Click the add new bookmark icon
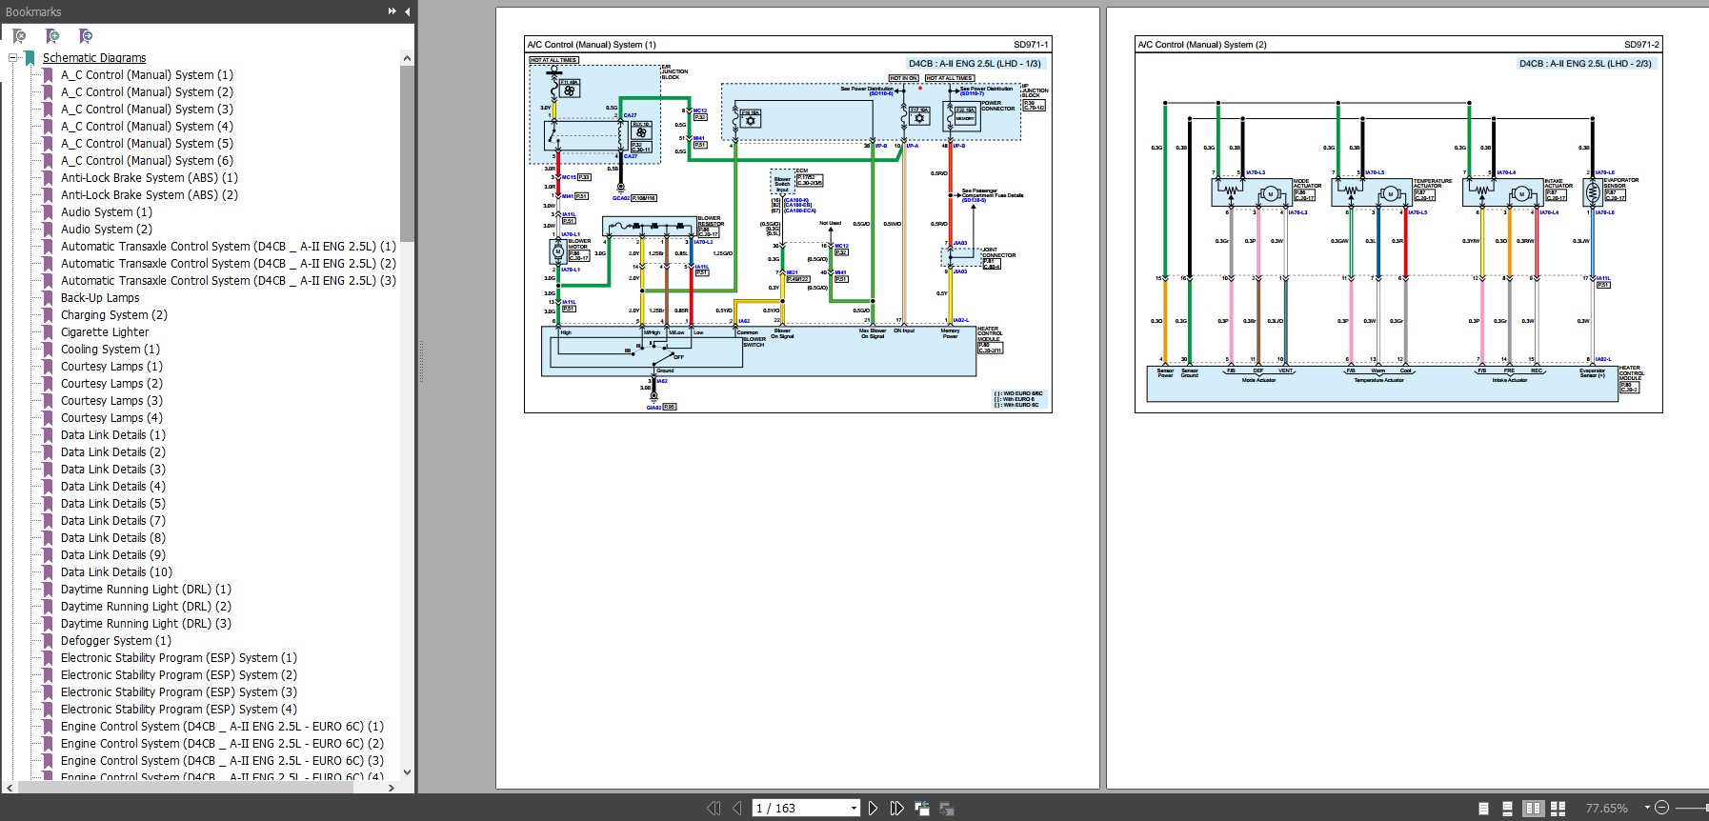The height and width of the screenshot is (821, 1709). tap(52, 36)
